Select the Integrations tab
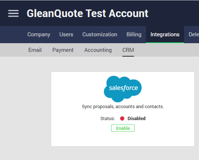This screenshot has height=160, width=199. (x=165, y=34)
